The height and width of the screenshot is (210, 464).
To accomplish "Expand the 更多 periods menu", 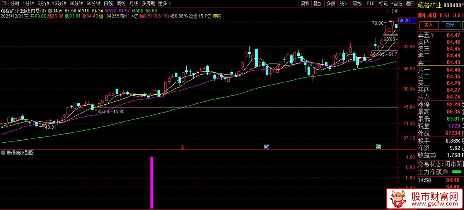I will pos(164,3).
